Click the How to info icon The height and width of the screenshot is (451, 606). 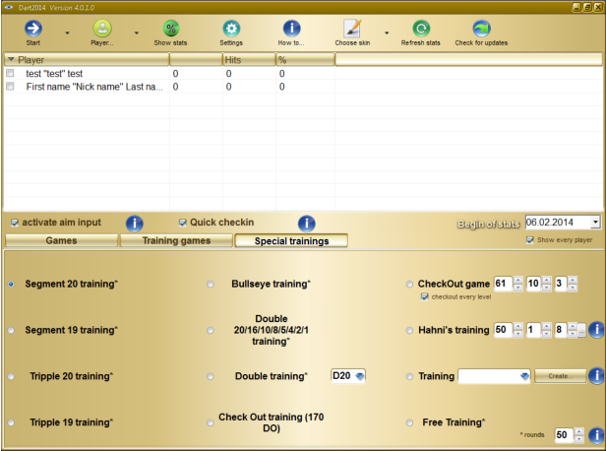290,29
